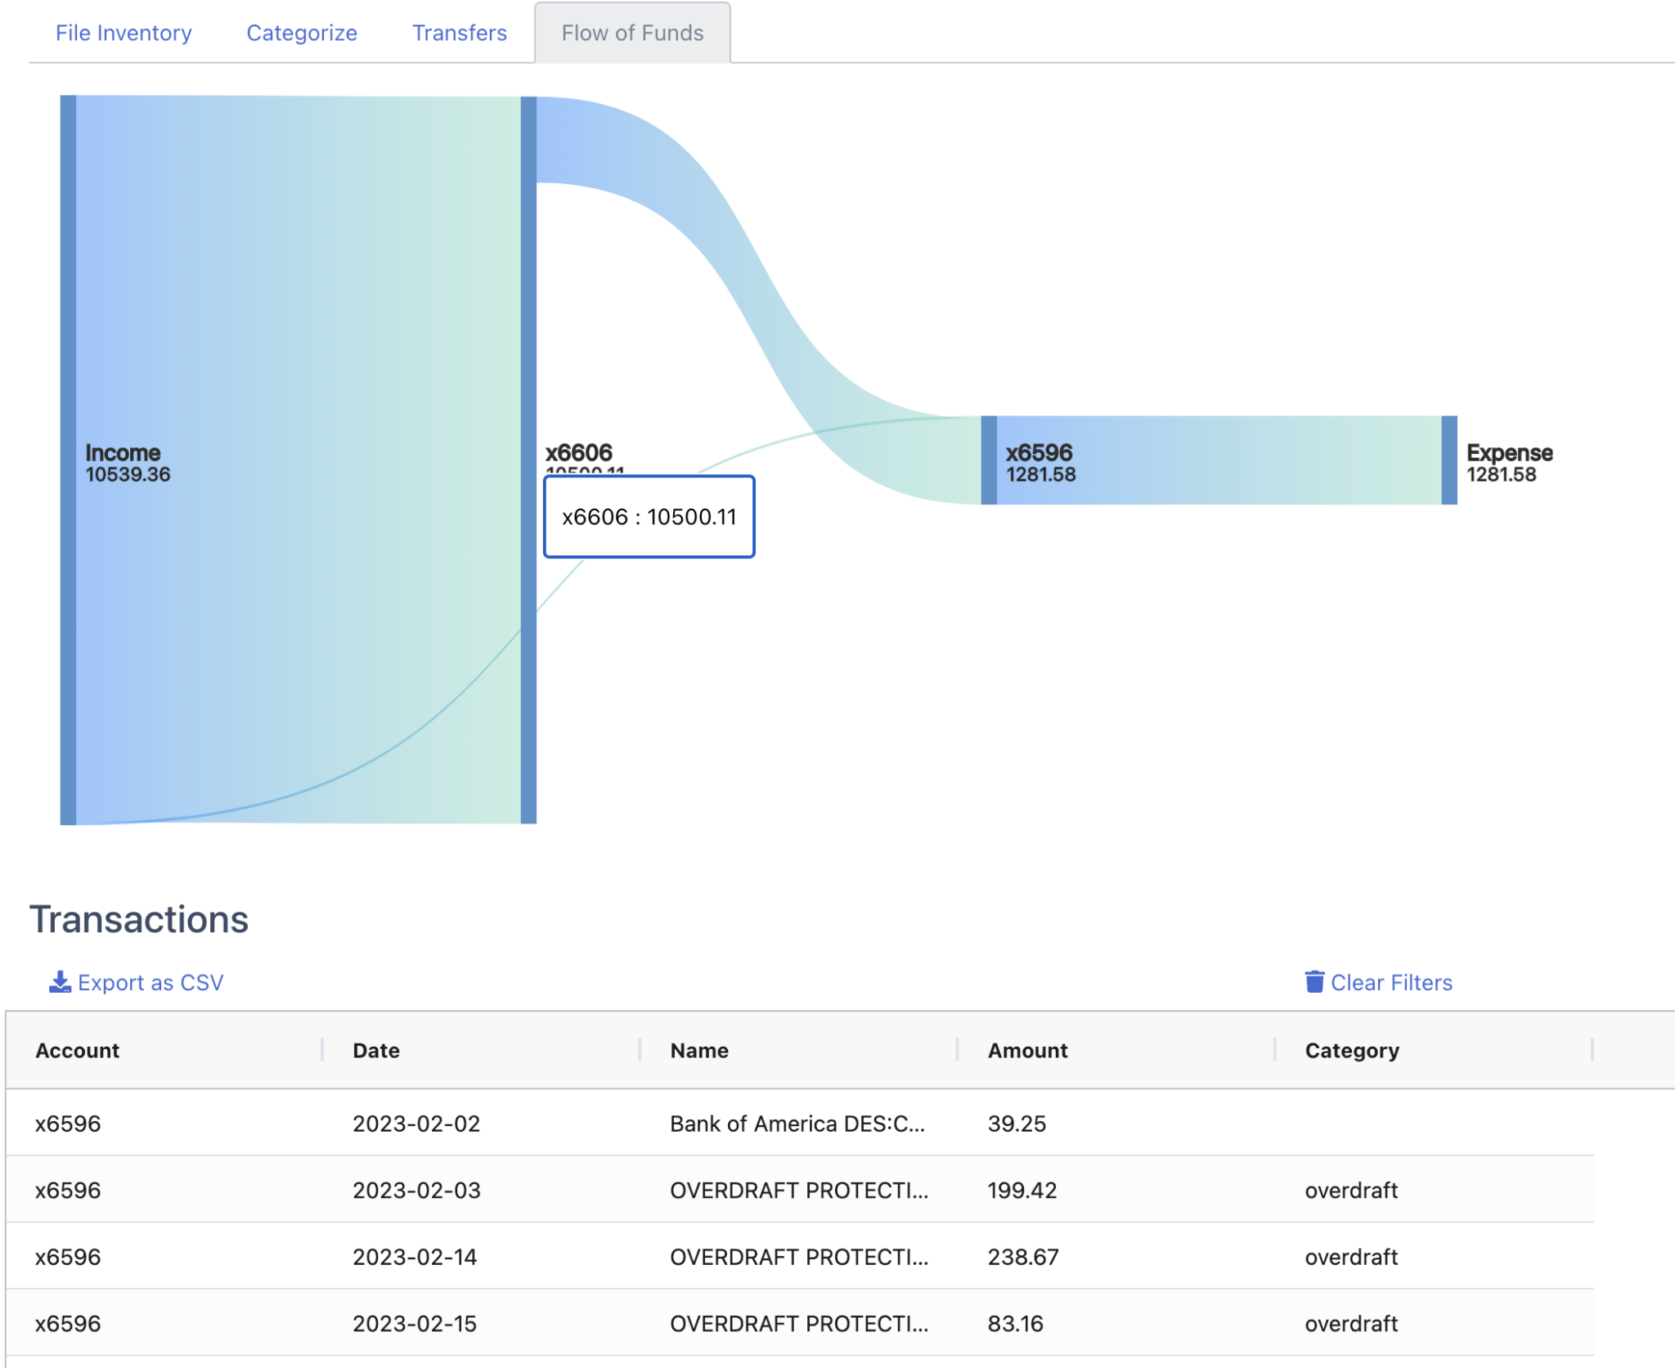The image size is (1675, 1368).
Task: Click the Category column header
Action: tap(1351, 1050)
